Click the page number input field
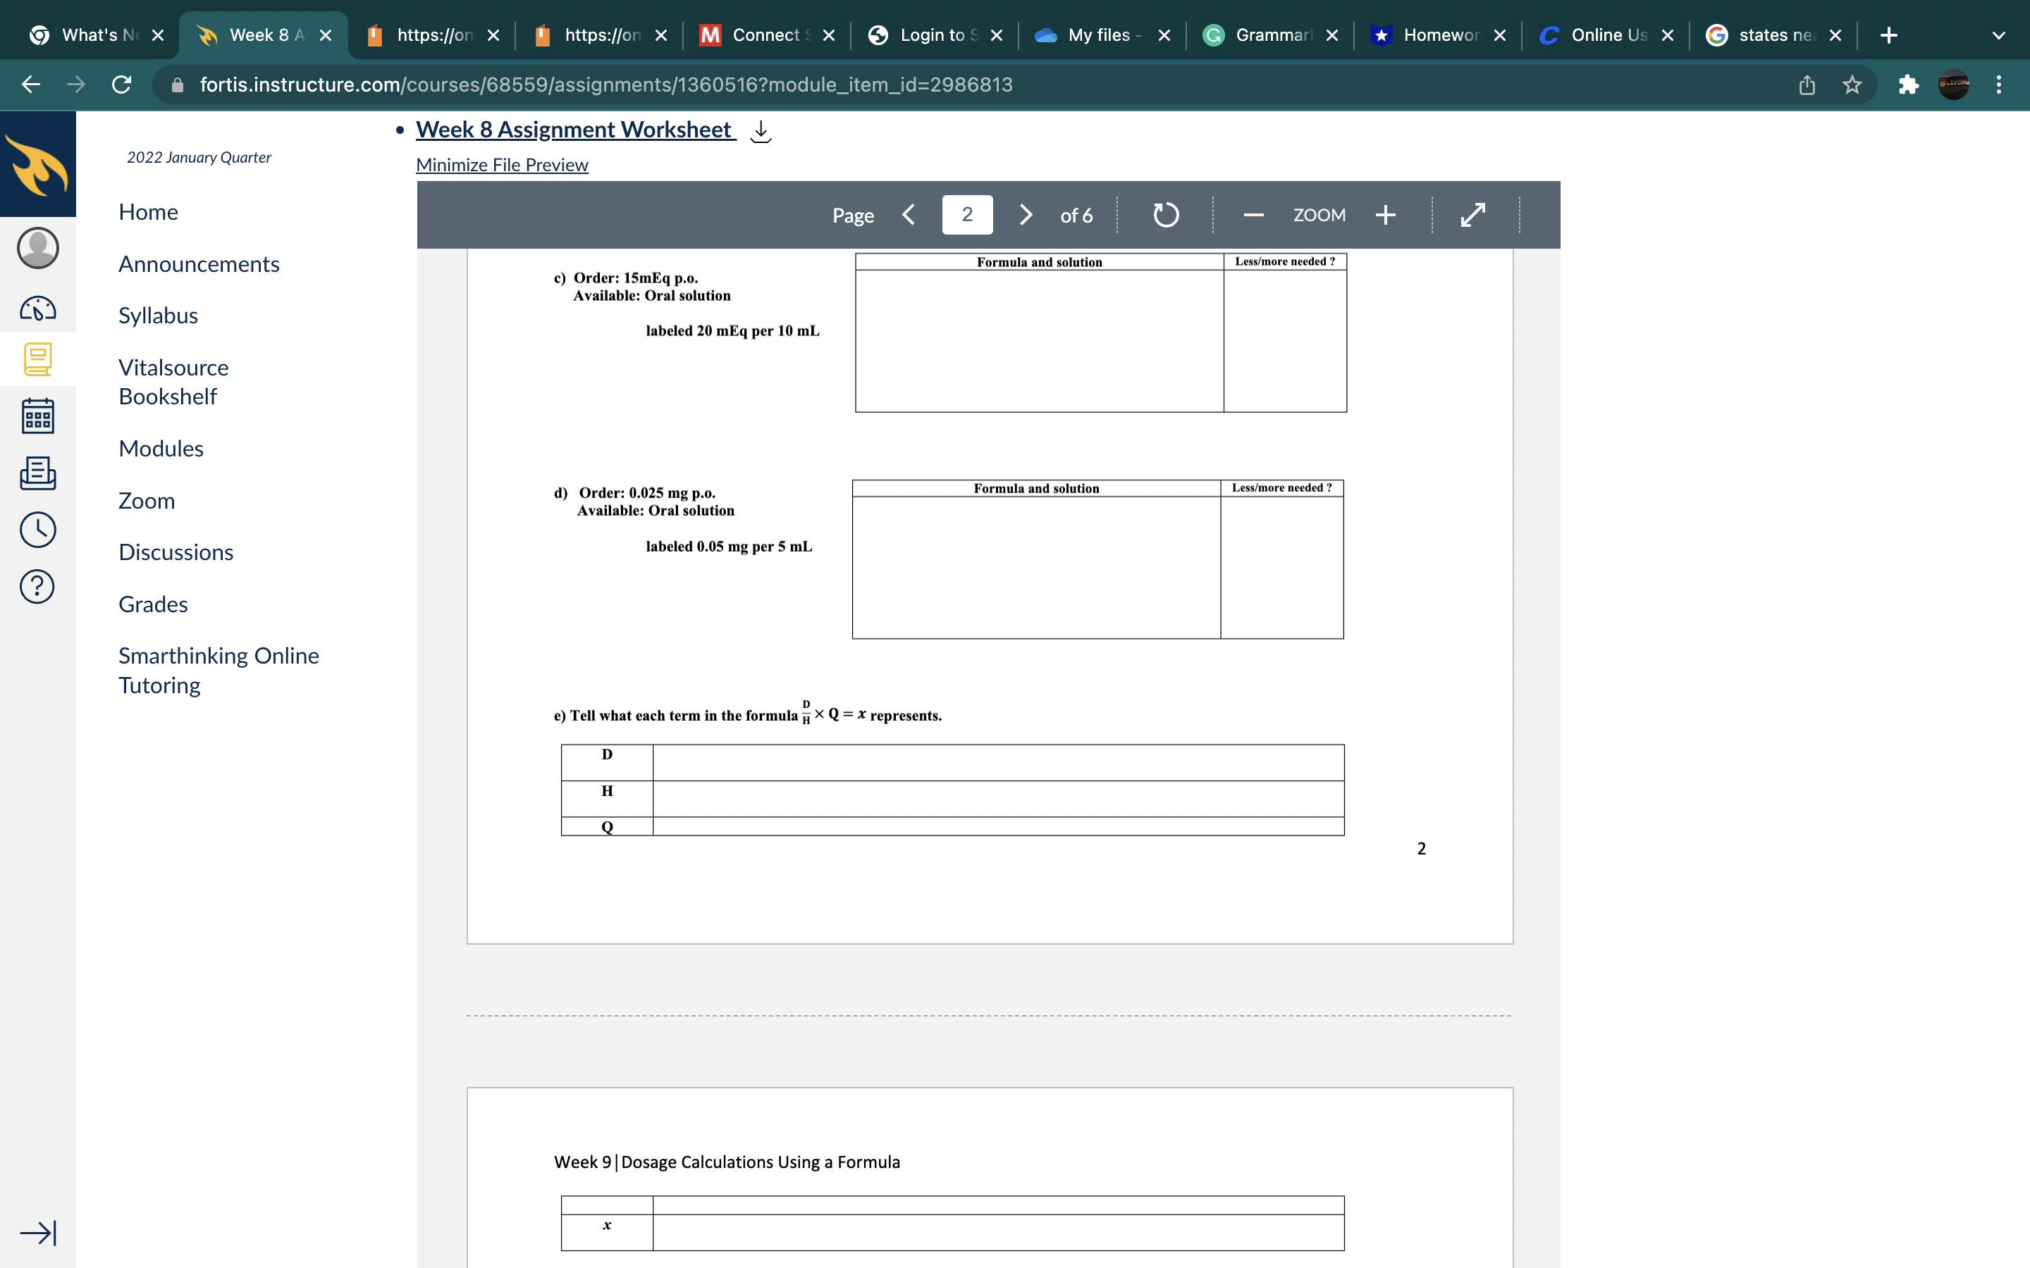The width and height of the screenshot is (2030, 1268). pyautogui.click(x=966, y=216)
